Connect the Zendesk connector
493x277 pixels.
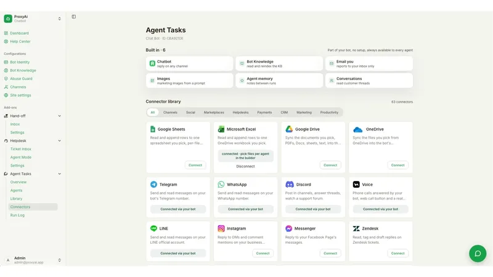coord(397,253)
